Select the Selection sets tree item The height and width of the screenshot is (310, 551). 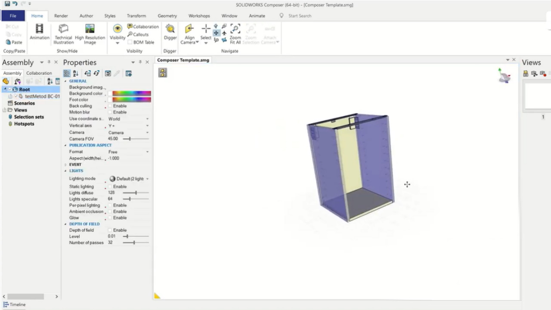coord(28,117)
